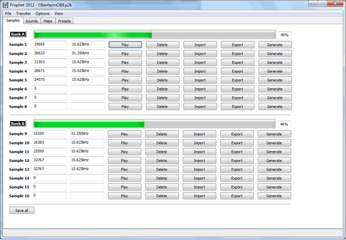Export Sample 9
The image size is (346, 240).
[x=237, y=134]
